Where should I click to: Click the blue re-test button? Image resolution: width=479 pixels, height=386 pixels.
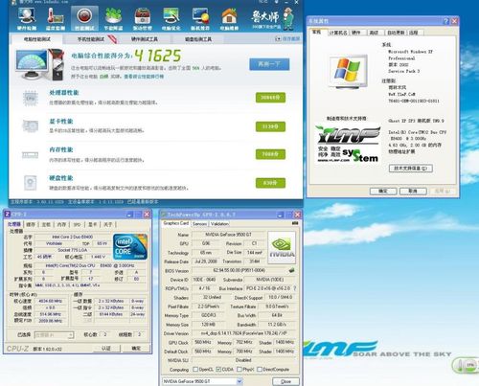[269, 64]
